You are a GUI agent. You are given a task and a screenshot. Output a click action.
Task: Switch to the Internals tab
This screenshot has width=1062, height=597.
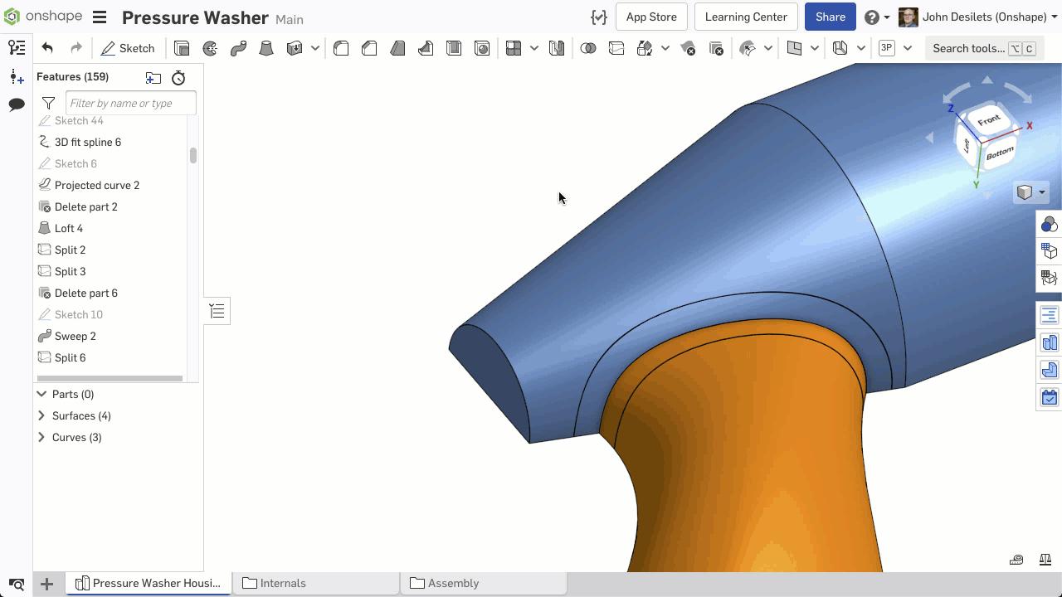click(284, 583)
